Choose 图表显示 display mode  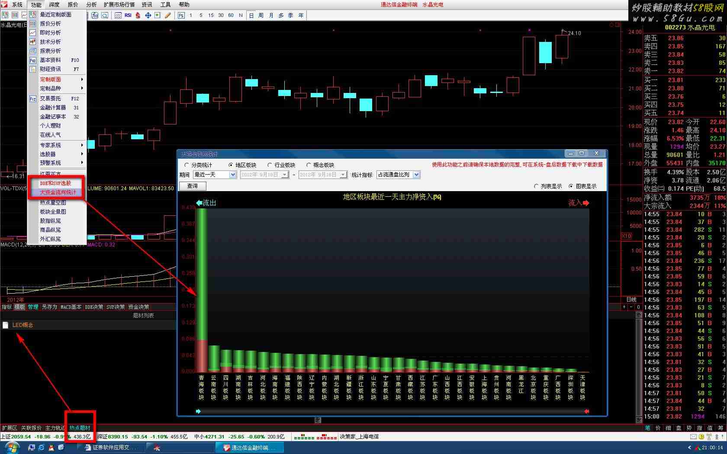click(582, 186)
